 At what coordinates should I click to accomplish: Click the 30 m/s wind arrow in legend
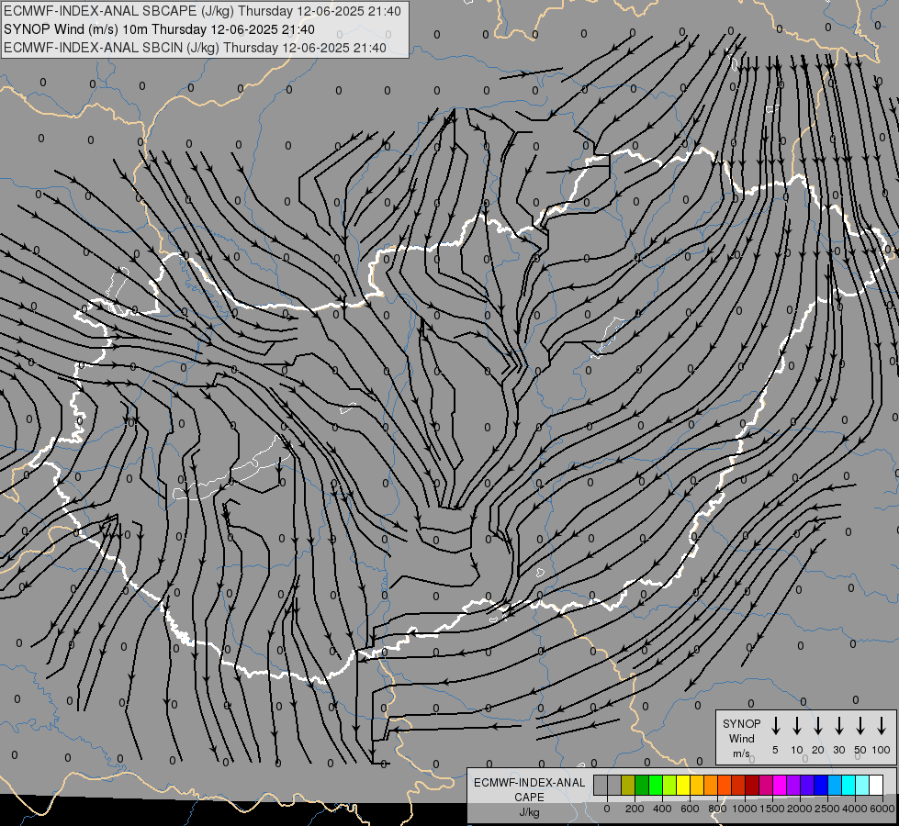[838, 726]
